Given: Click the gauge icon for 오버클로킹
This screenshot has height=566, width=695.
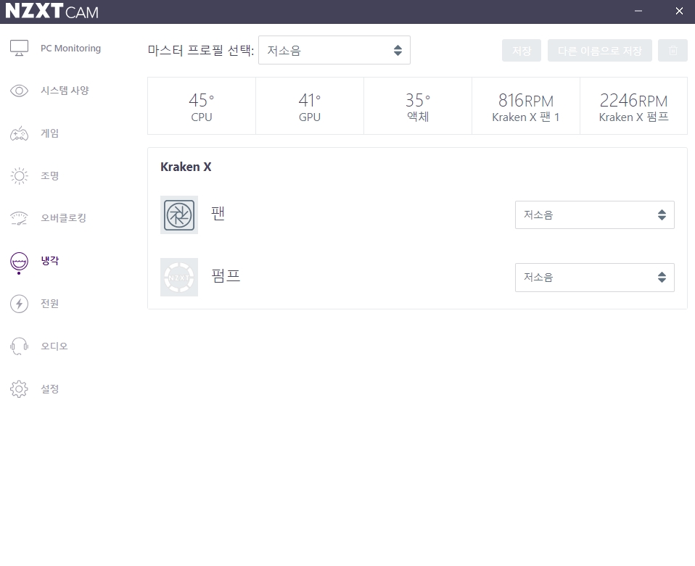Looking at the screenshot, I should [19, 218].
